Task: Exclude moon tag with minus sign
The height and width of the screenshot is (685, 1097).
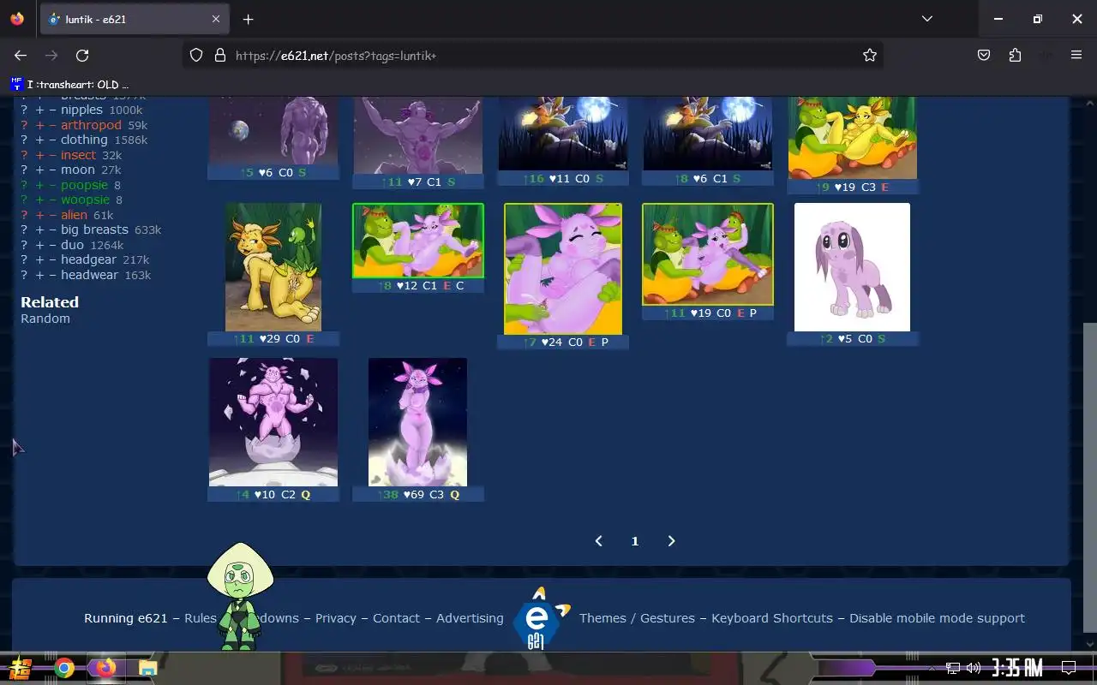Action: coord(53,170)
